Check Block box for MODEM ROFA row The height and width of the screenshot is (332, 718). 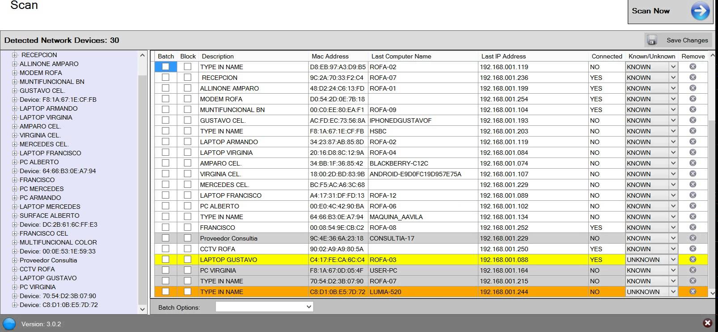[x=187, y=99]
